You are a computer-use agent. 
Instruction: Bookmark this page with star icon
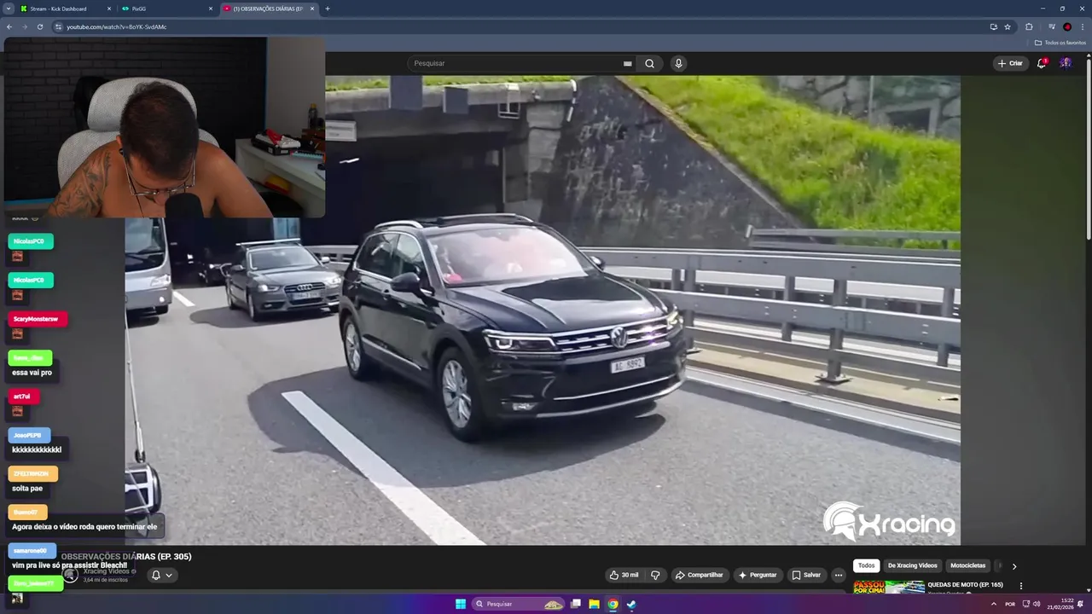coord(1008,26)
